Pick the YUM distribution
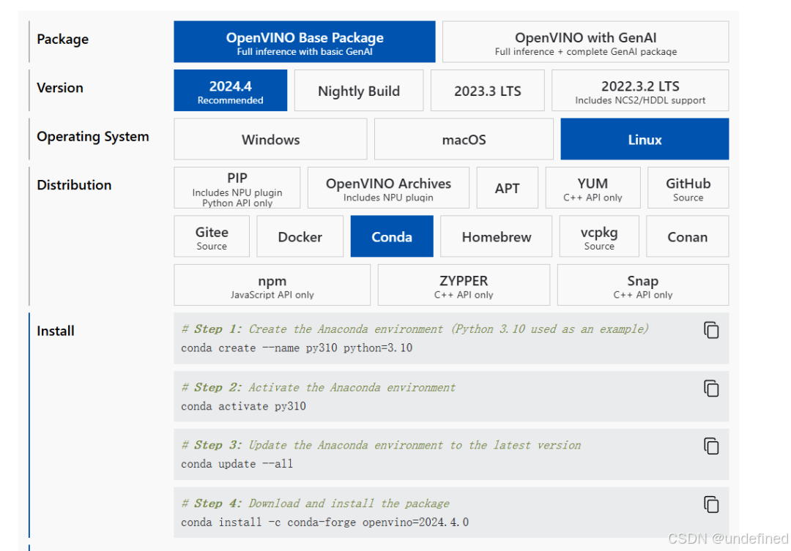The height and width of the screenshot is (551, 791). point(593,187)
